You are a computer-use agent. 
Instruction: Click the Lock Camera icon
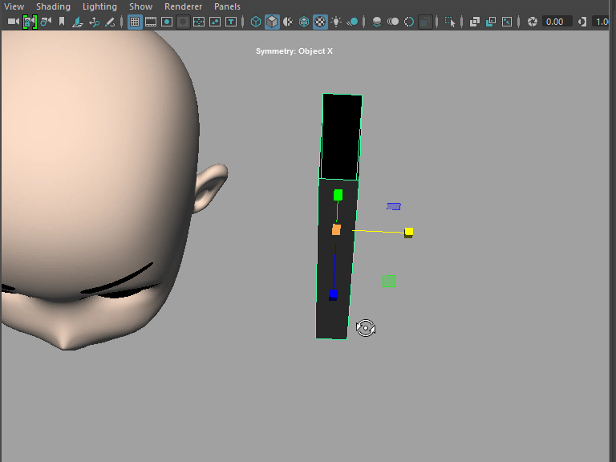pos(30,22)
